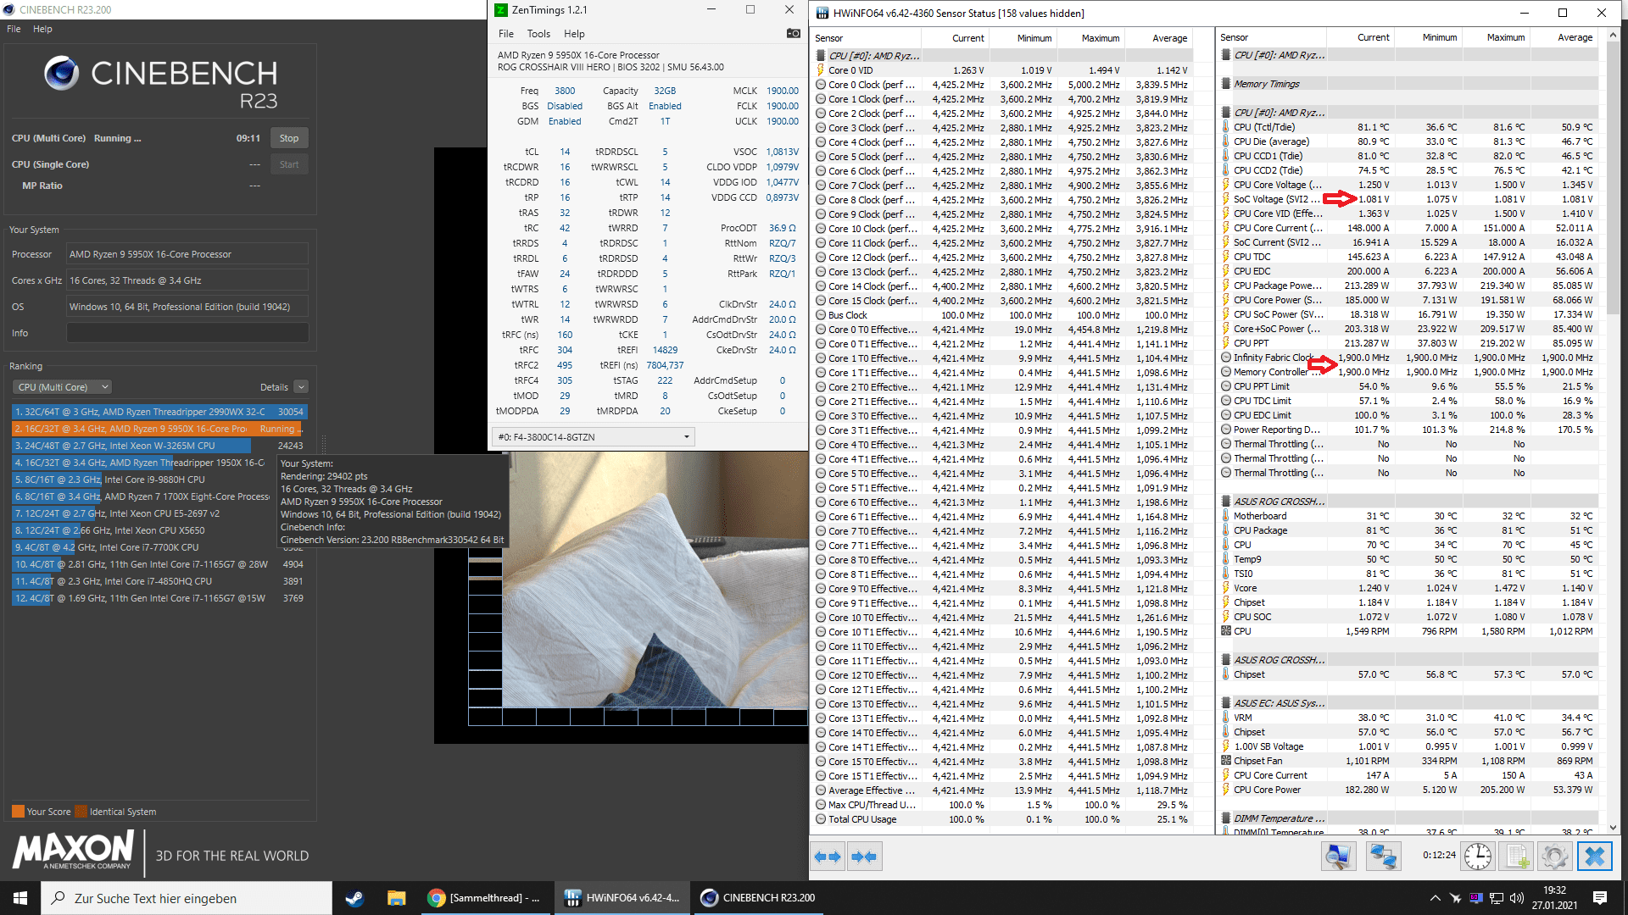Expand sensor columns with double outward arrows
The height and width of the screenshot is (915, 1628).
[828, 857]
